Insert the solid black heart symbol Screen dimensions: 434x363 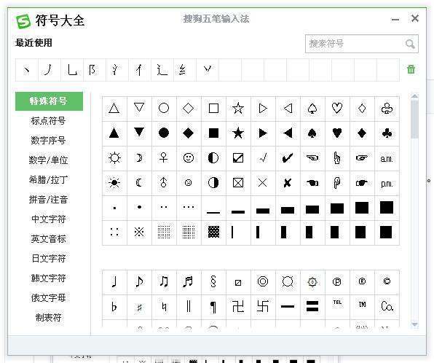337,133
